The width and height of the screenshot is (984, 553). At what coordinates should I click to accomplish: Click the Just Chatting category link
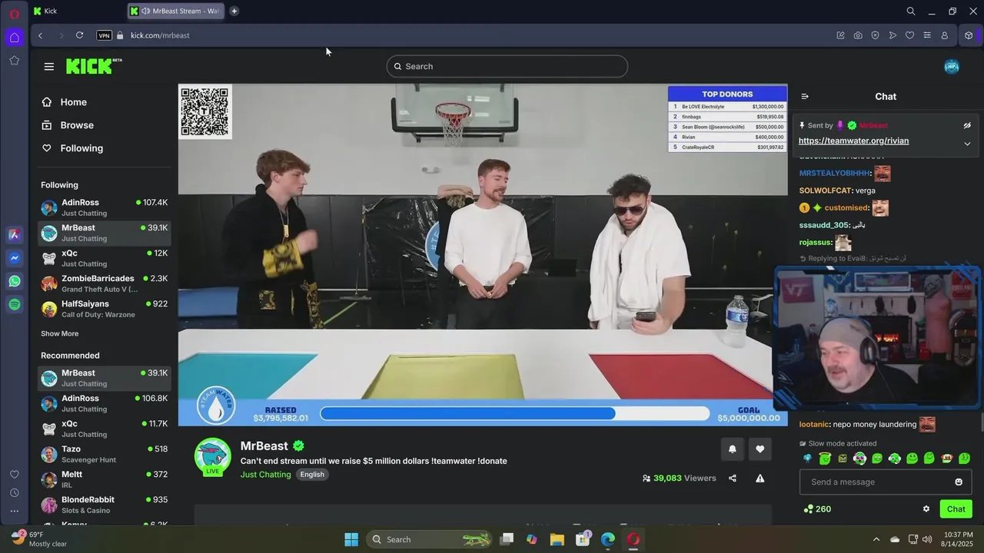tap(265, 475)
